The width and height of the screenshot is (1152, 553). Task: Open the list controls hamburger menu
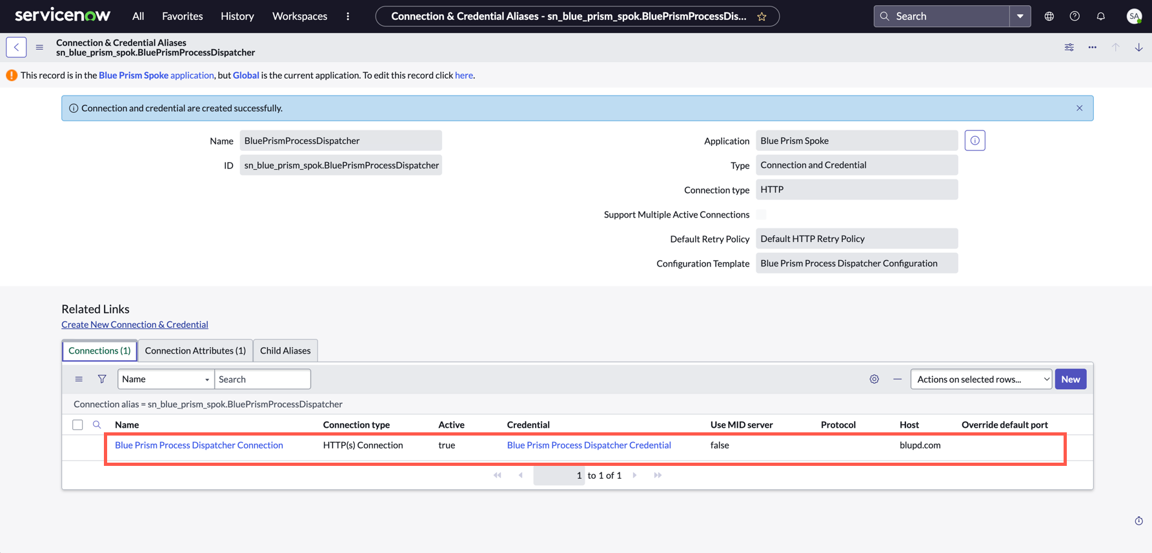(79, 379)
